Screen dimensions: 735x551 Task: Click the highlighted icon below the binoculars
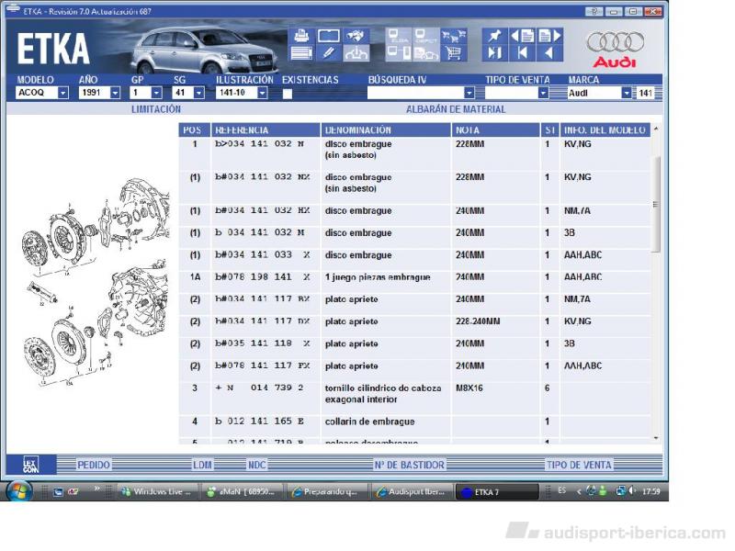point(356,53)
